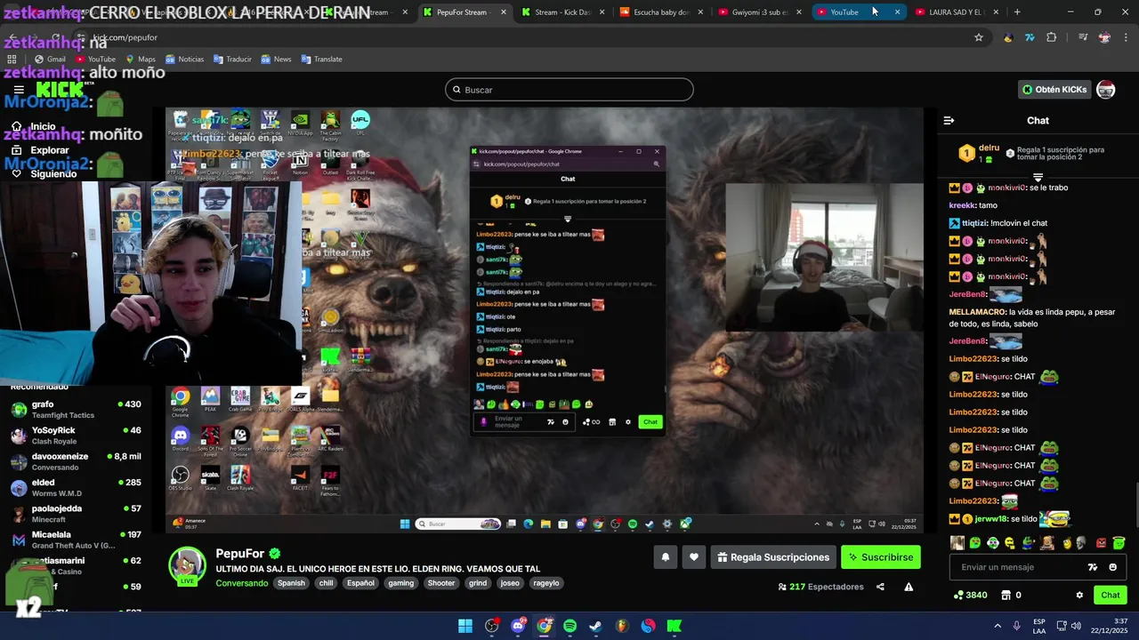
Task: Open Micaelala channel in sidebar
Action: tap(76, 540)
